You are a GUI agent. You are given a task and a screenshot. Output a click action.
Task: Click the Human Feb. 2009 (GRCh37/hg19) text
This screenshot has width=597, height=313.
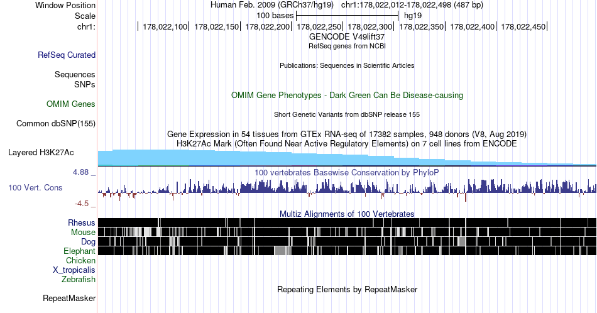[272, 5]
